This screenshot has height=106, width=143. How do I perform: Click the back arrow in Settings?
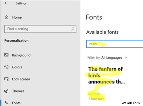coord(6,3)
